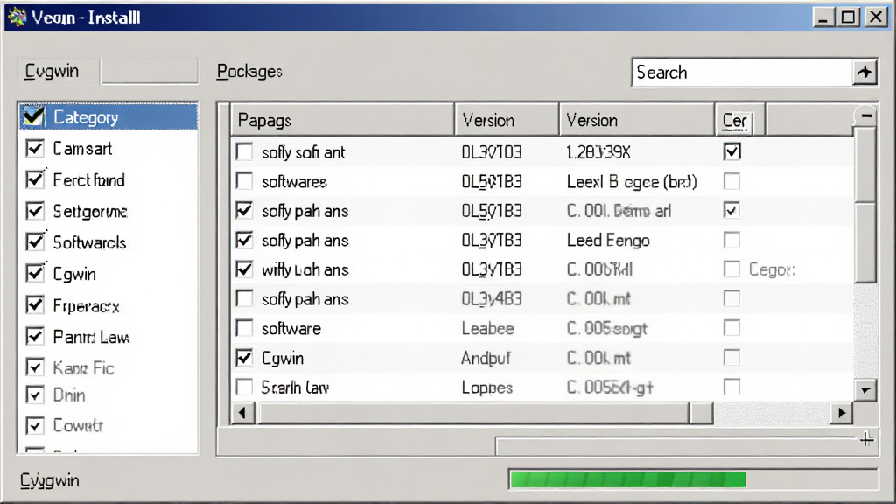Click into the Search input field

point(742,73)
